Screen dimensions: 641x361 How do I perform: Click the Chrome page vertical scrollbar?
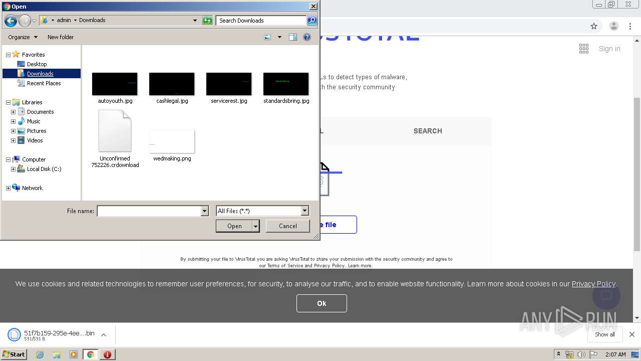tap(637, 174)
